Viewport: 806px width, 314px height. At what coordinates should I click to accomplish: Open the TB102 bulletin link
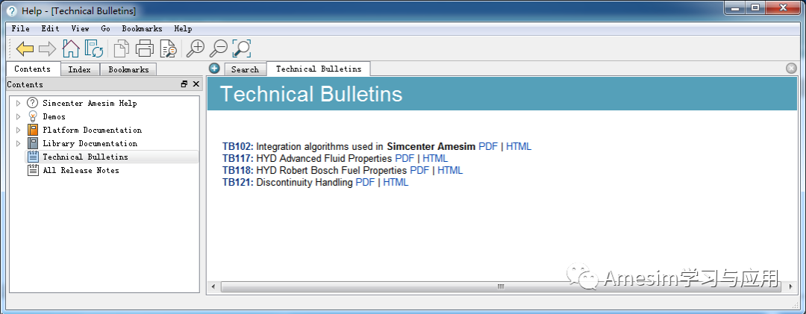click(238, 146)
